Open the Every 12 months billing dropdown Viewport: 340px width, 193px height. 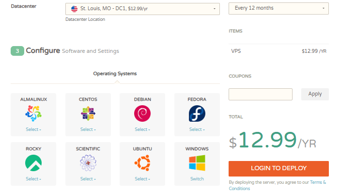coord(278,8)
